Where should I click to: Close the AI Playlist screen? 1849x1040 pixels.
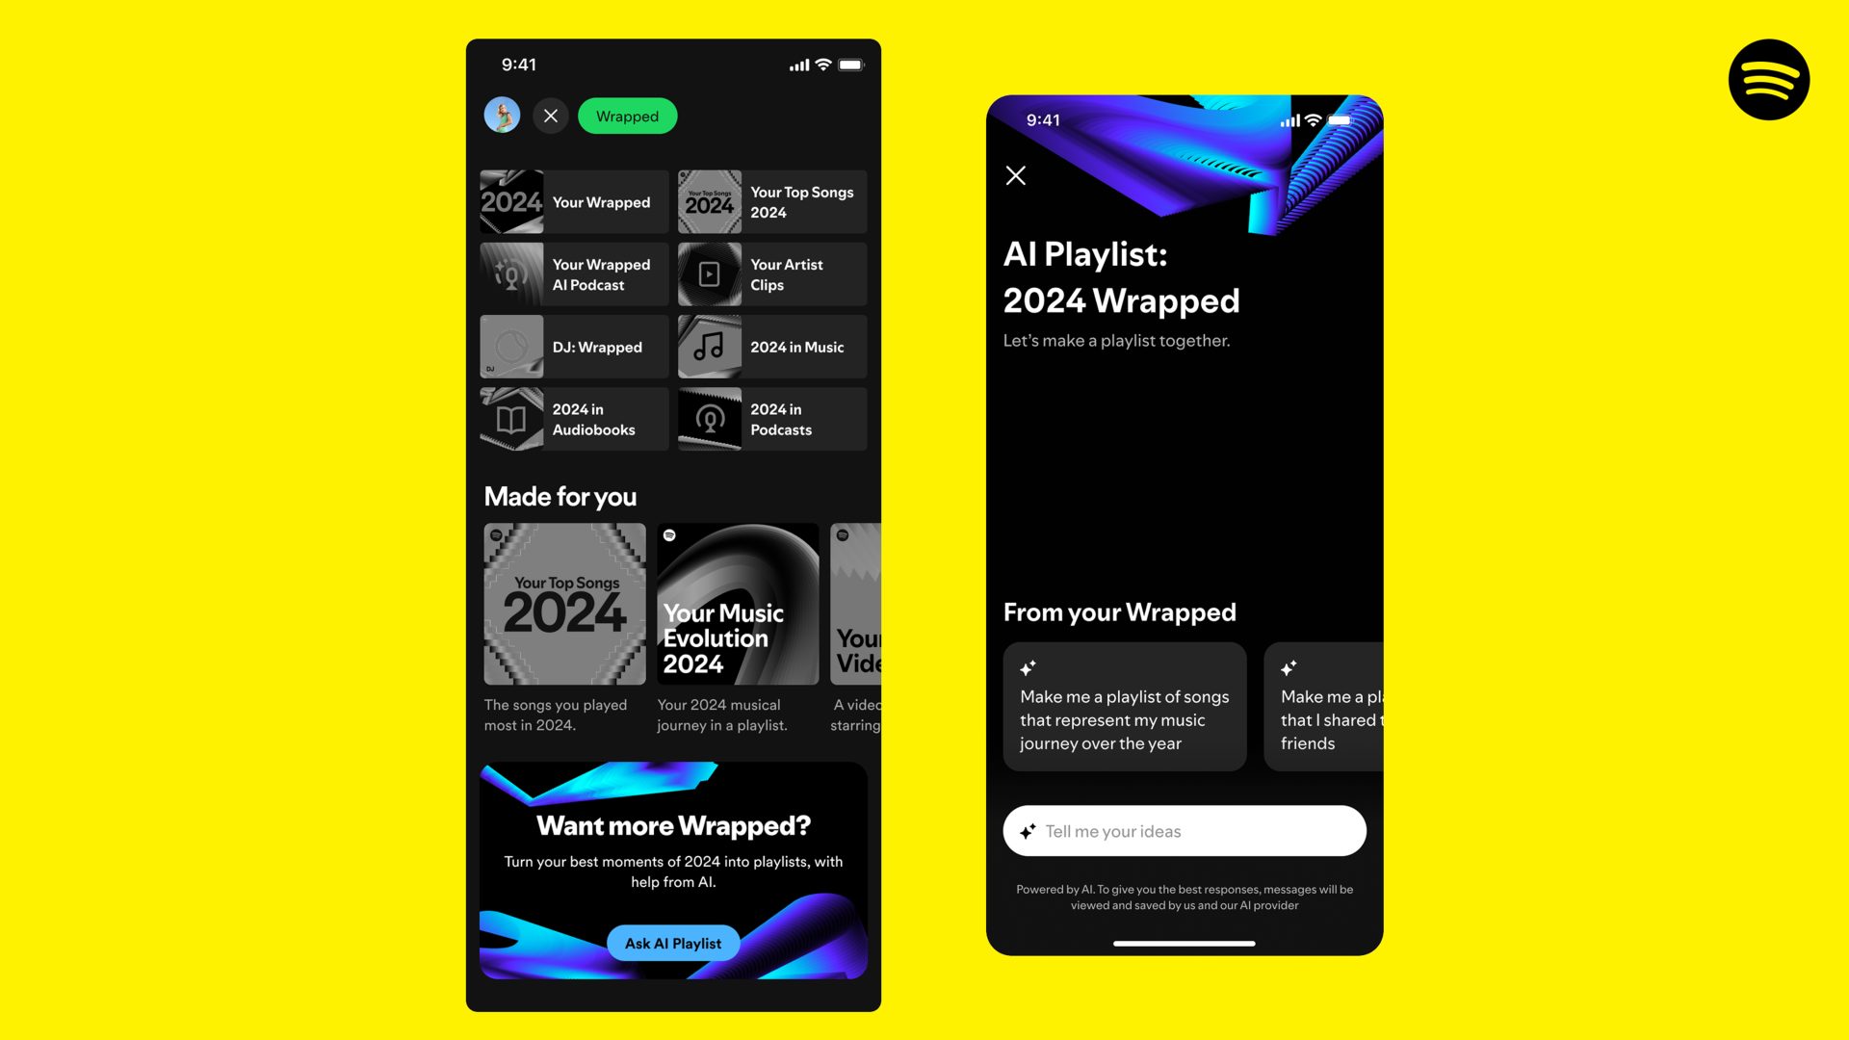click(x=1016, y=174)
